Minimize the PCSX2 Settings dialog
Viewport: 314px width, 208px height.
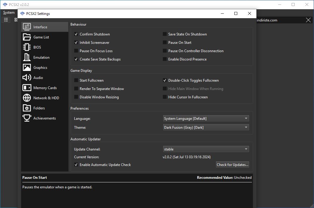[222, 13]
